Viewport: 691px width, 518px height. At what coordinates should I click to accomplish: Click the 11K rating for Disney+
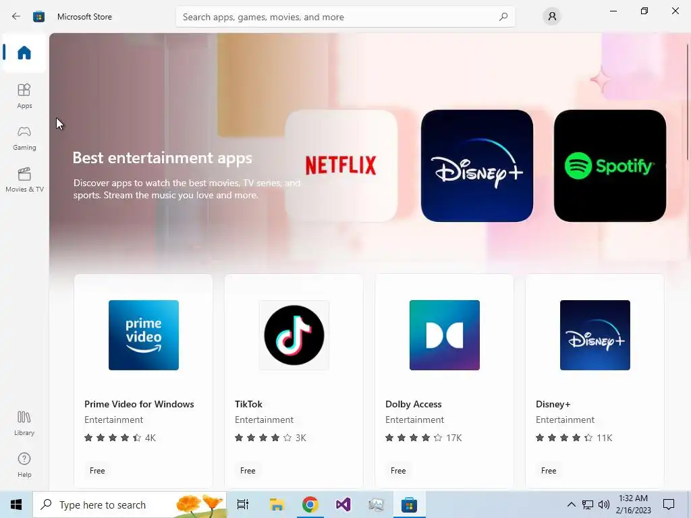[605, 438]
